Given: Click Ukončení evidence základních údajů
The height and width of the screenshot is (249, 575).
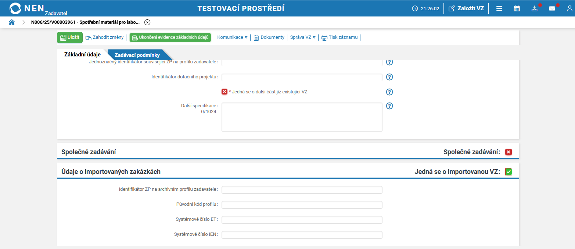Looking at the screenshot, I should click(170, 37).
